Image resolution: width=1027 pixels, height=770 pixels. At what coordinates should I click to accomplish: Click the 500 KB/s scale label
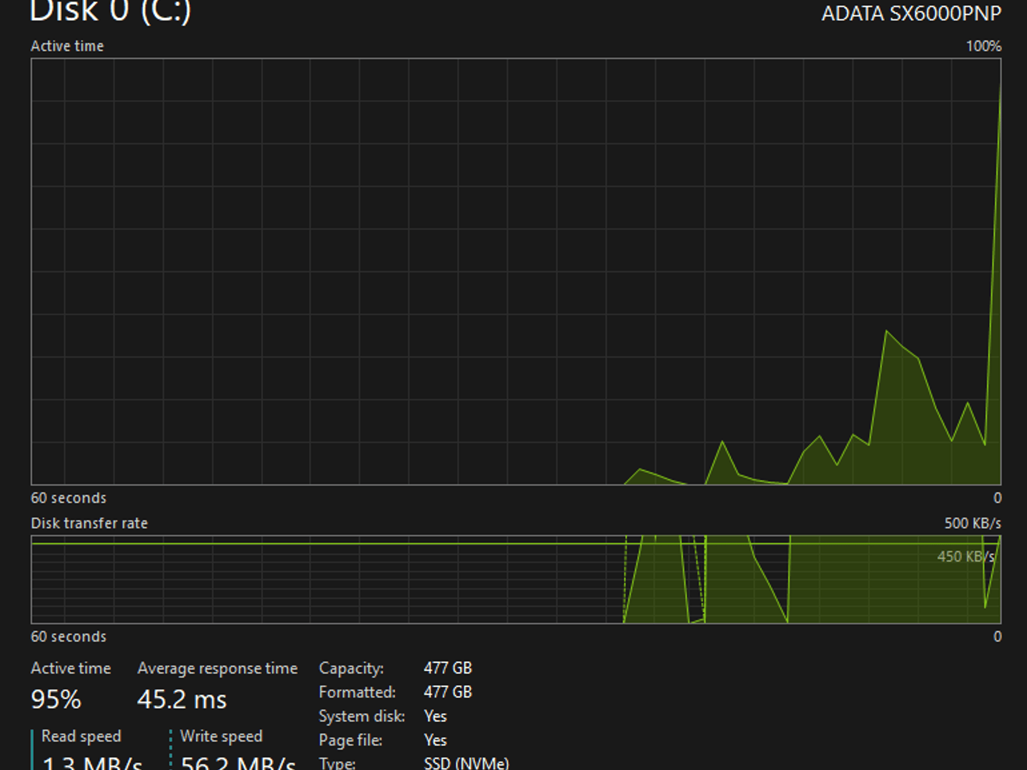tap(973, 523)
